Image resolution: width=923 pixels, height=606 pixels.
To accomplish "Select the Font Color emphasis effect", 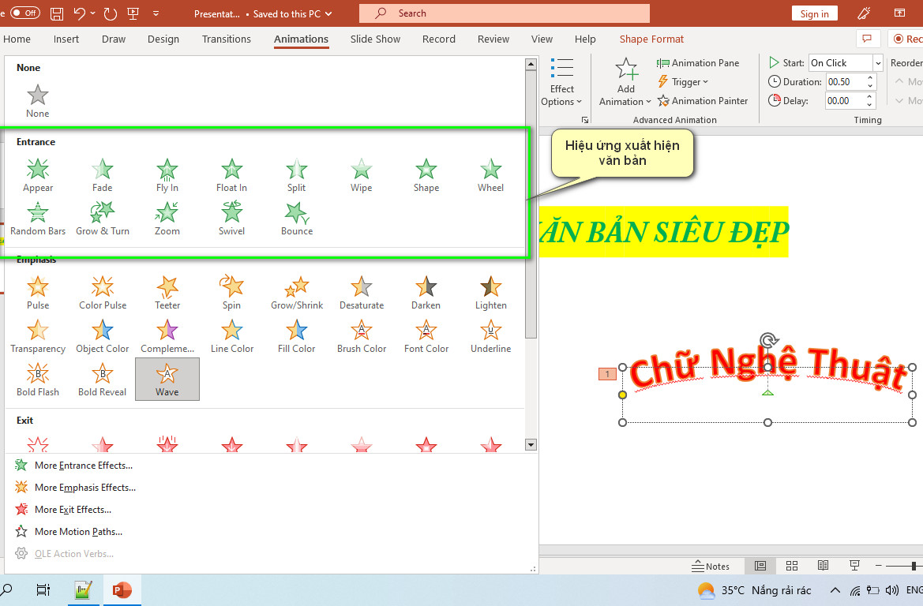I will point(426,337).
